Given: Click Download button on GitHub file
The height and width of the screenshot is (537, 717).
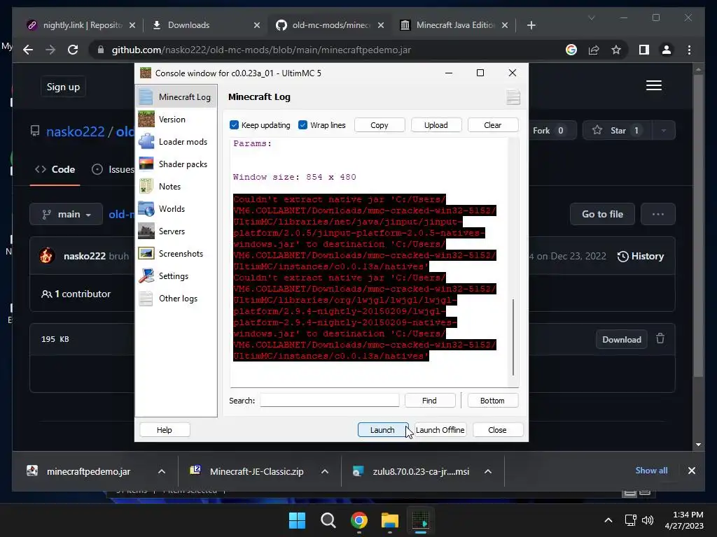Looking at the screenshot, I should click(x=622, y=339).
